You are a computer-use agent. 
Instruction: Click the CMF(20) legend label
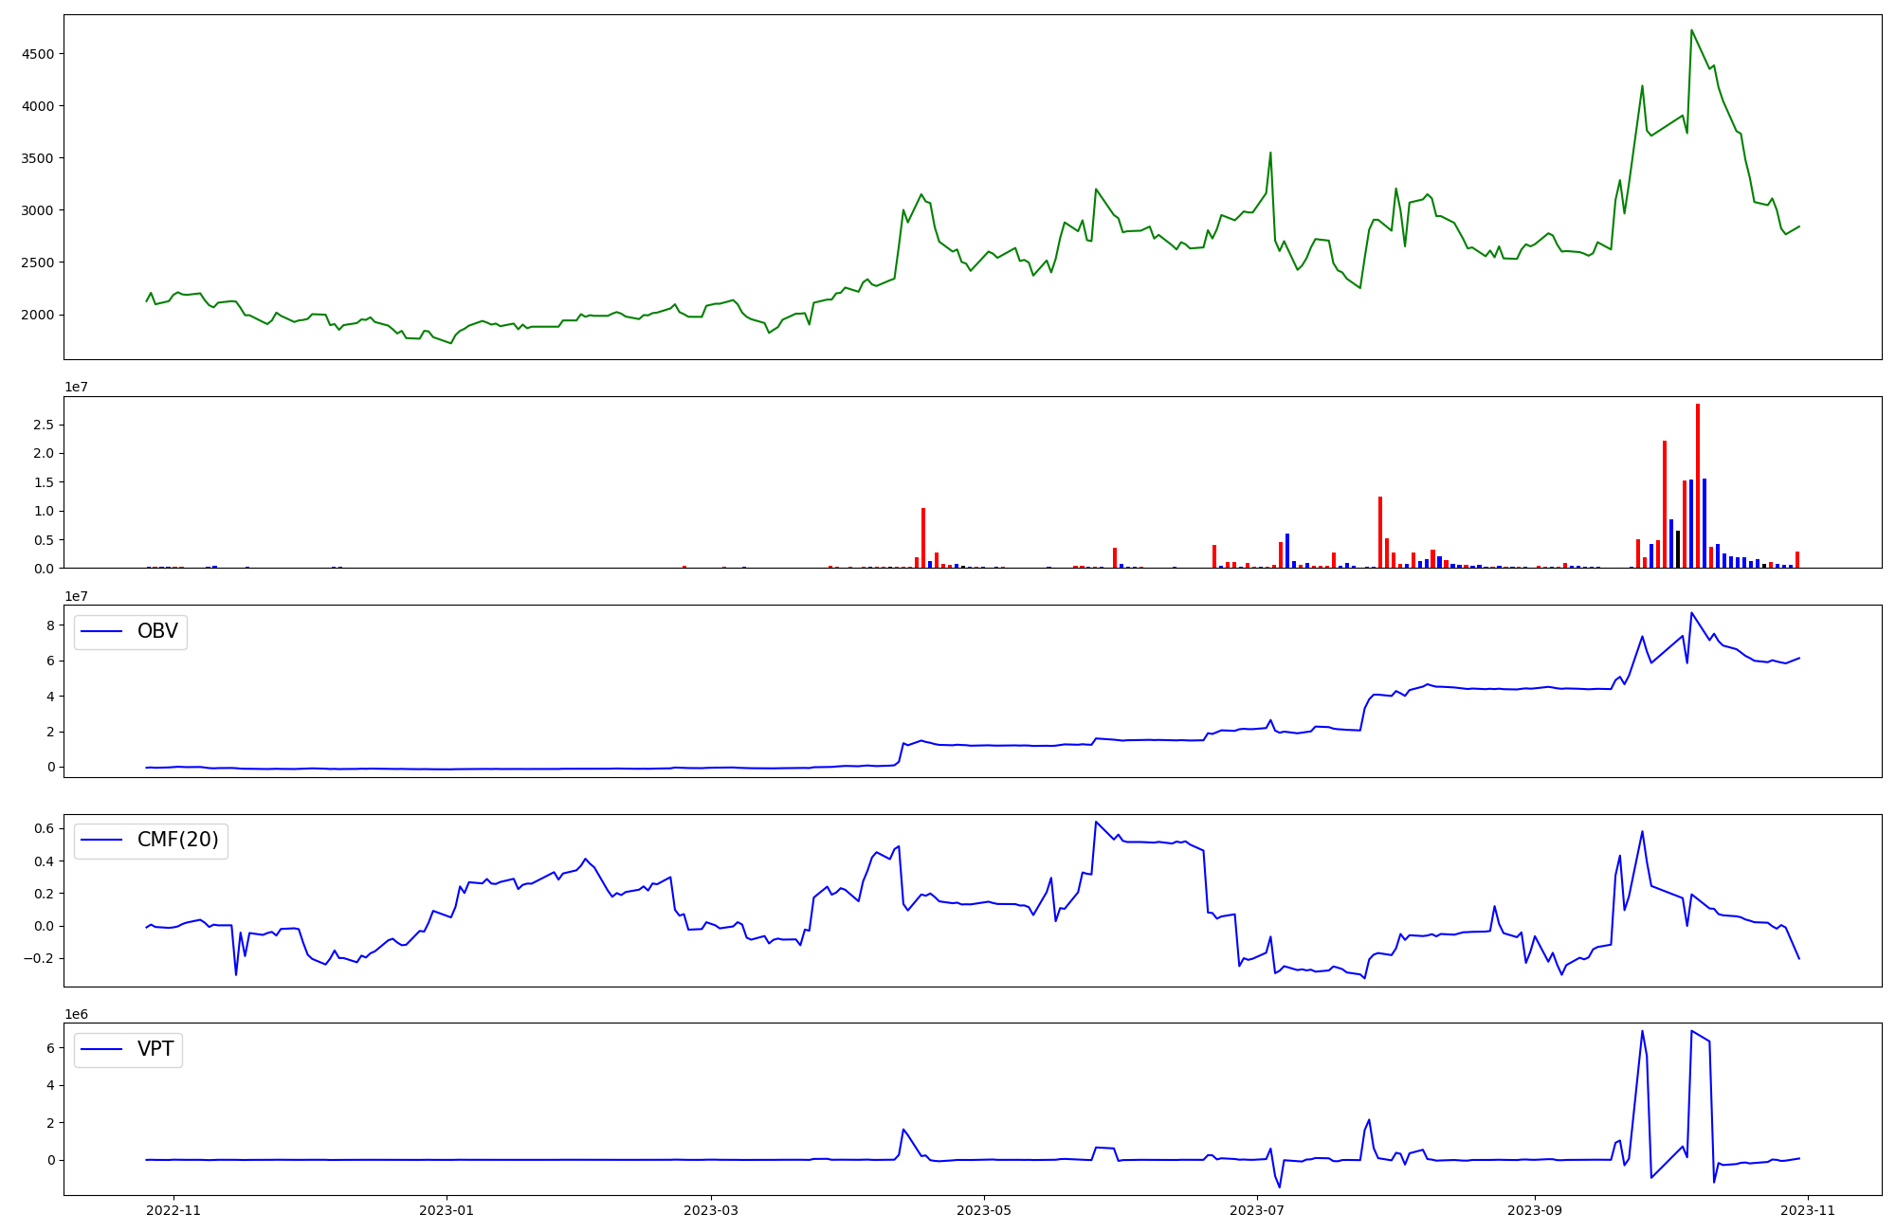177,840
